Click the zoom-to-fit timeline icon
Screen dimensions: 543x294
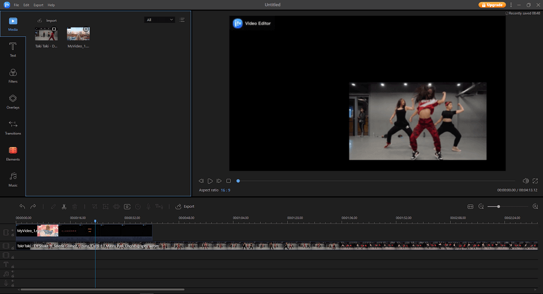point(470,207)
